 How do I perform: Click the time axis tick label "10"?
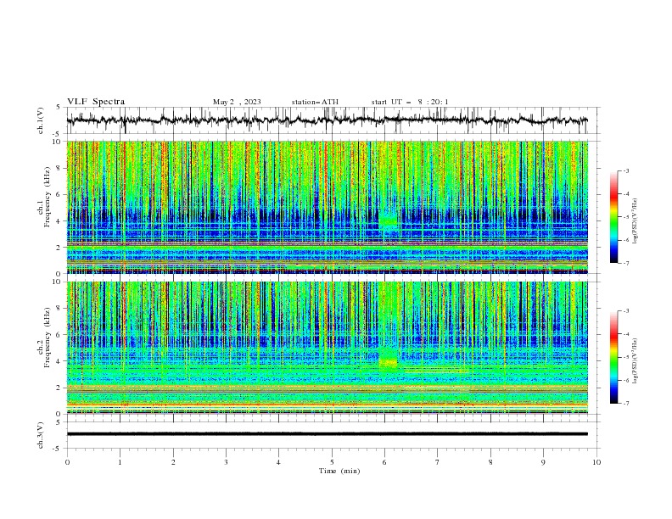click(596, 462)
